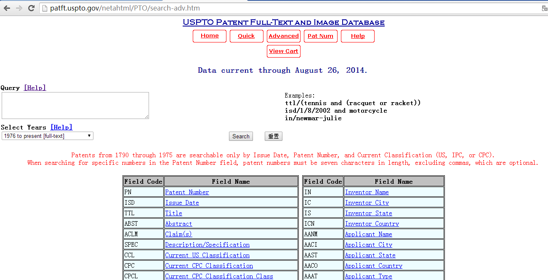Viewport: 548px width, 280px height.
Task: Open View Cart
Action: tap(284, 51)
